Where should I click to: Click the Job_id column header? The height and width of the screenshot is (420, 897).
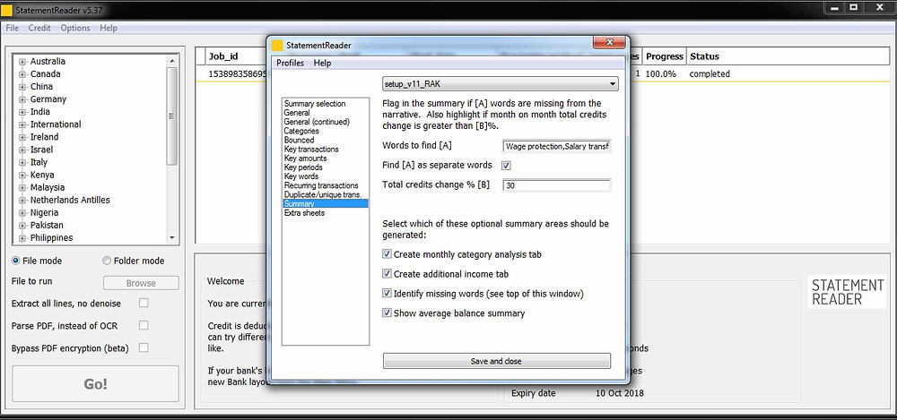click(x=223, y=56)
